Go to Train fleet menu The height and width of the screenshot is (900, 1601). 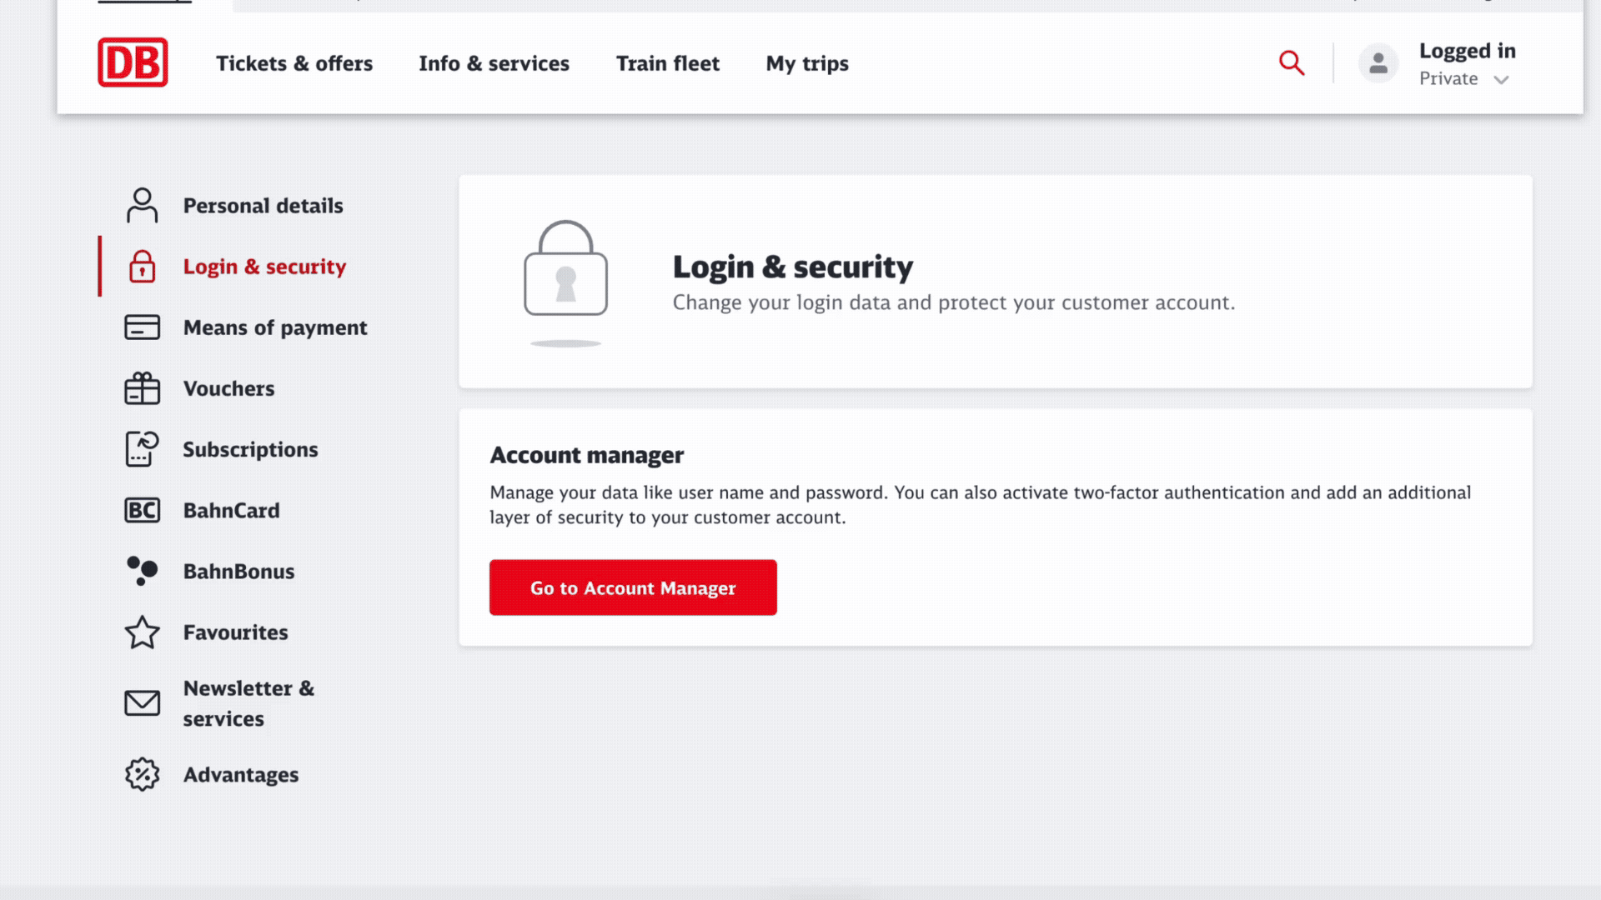click(x=668, y=63)
